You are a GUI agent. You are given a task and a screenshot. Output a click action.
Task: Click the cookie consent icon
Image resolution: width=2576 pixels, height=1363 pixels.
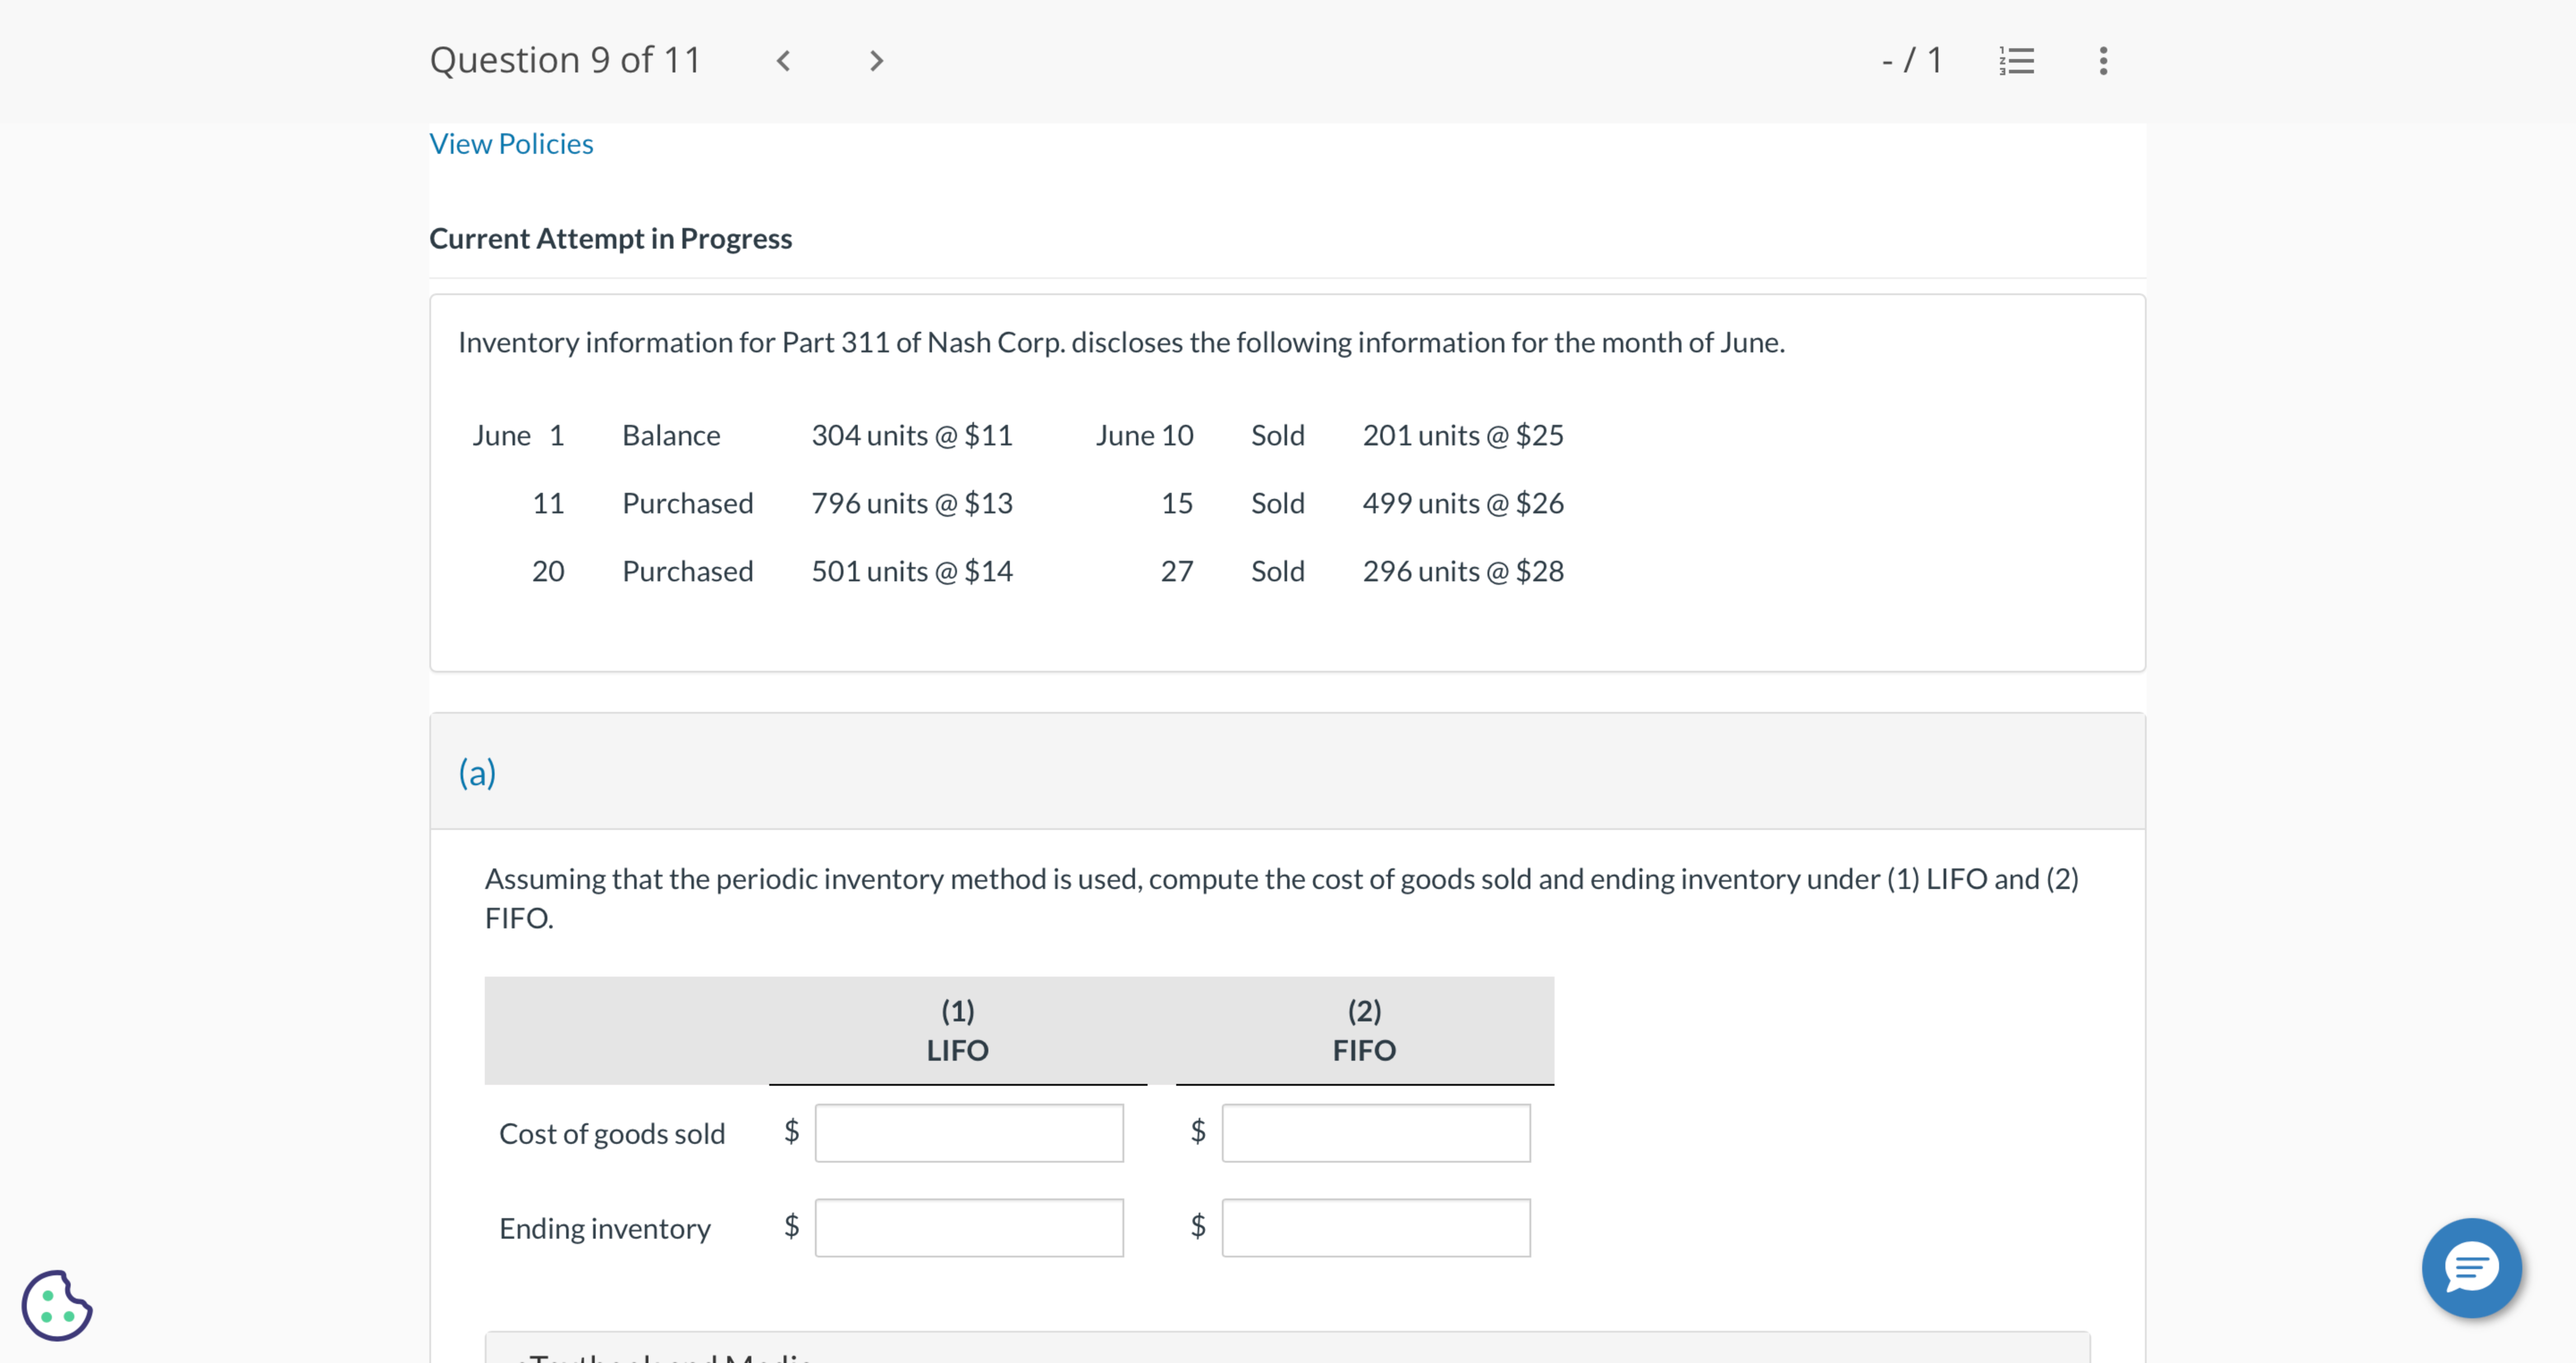(x=57, y=1304)
